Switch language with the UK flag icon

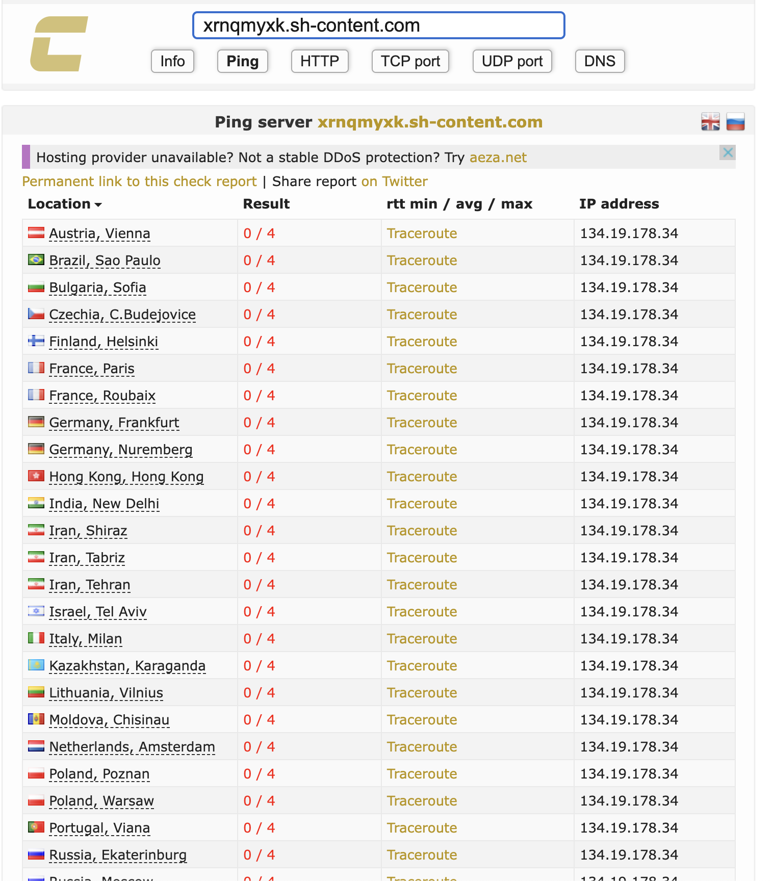click(710, 122)
